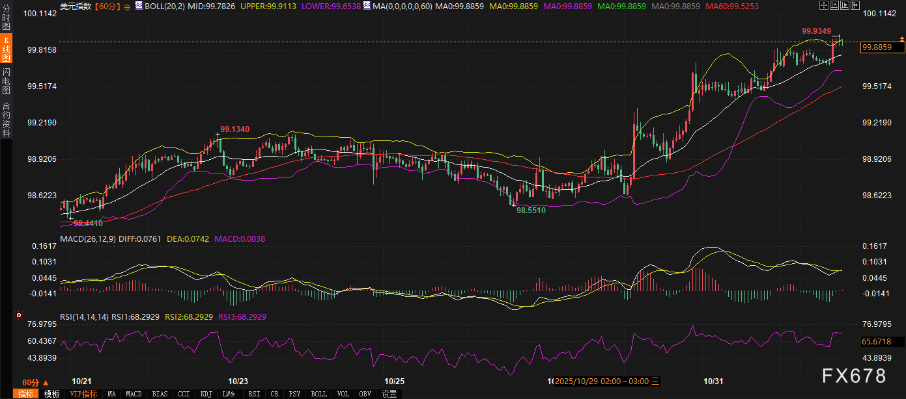The width and height of the screenshot is (906, 399).
Task: Expand the orange arrow above 99.8859 price tag
Action: [901, 40]
